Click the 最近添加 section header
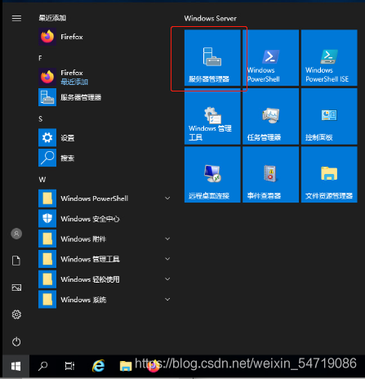Screen dimensions: 365x379 click(x=52, y=18)
